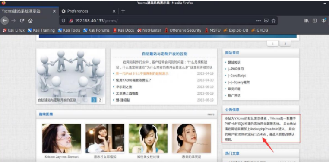Screen dimensions: 329x162
Task: Select the Yxcms建站系统演示站 tab
Action: (29, 11)
